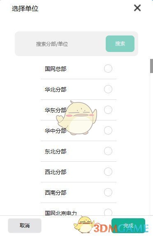Screen dimensions: 153x236
Task: Select the 国网总部 radio button
Action: [108, 68]
